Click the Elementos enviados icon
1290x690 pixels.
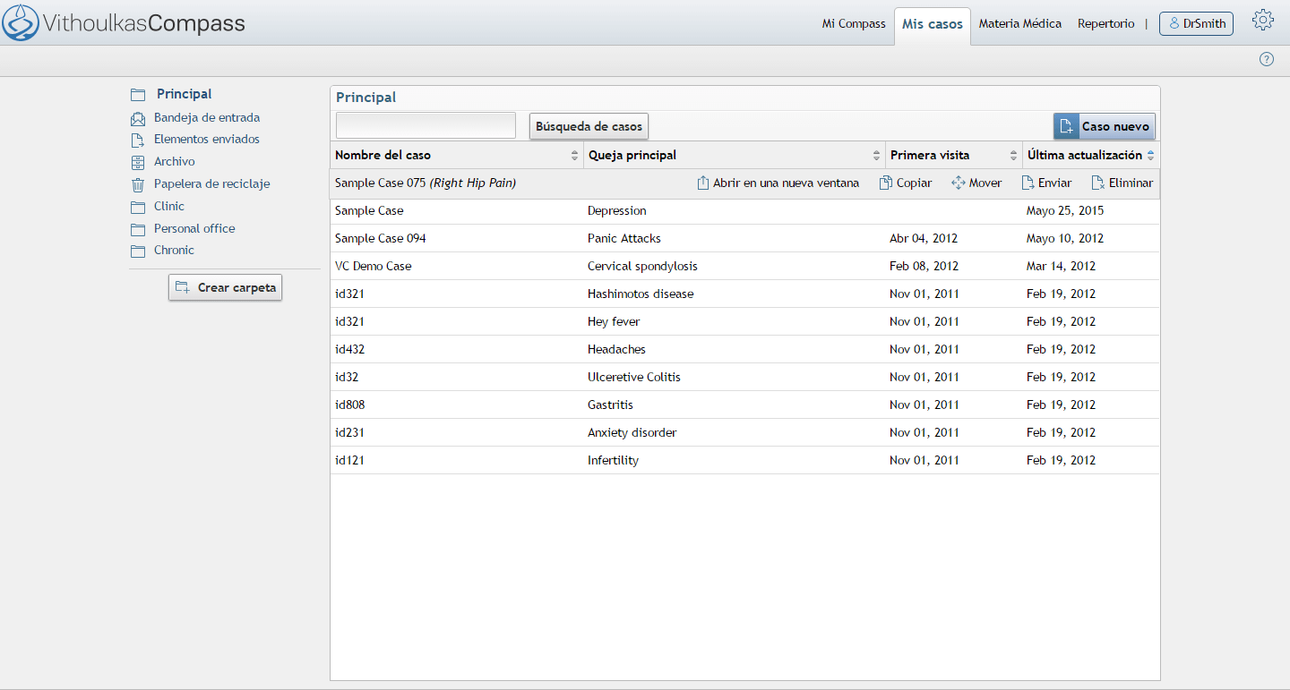[x=137, y=140]
